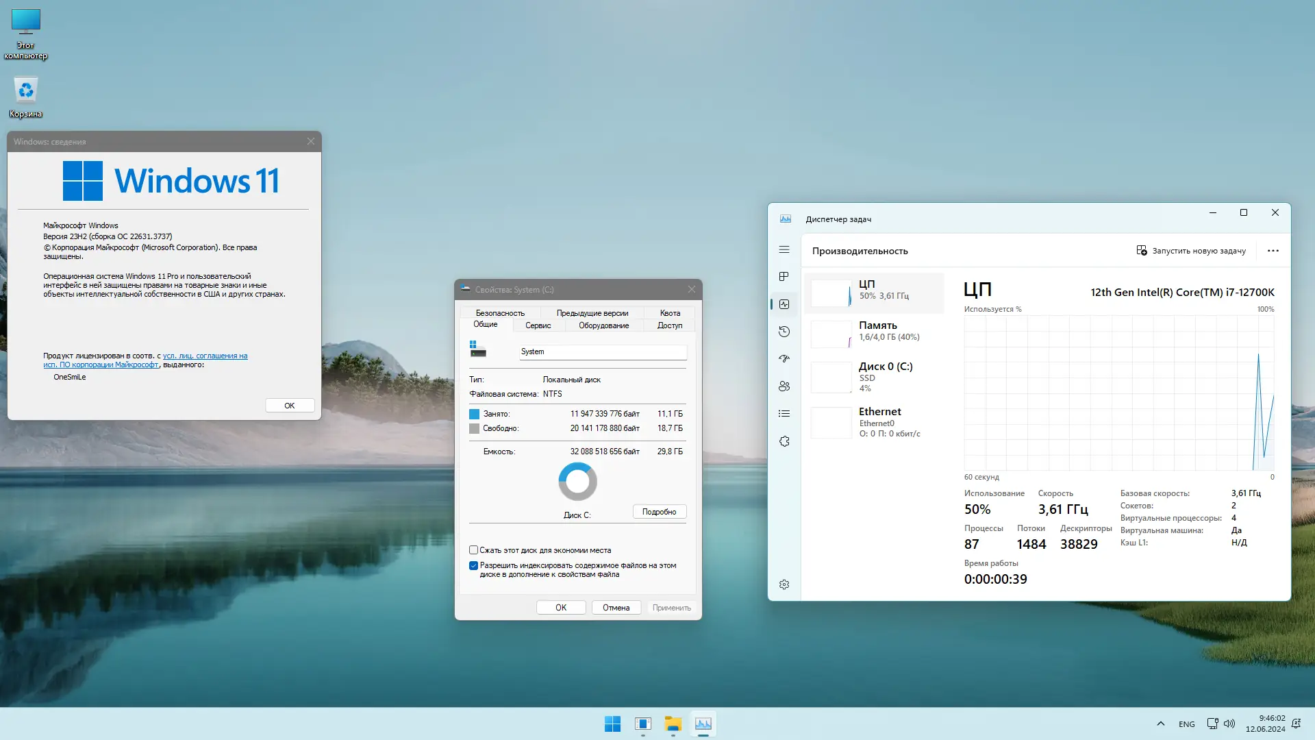Open the Services sidebar icon
The image size is (1315, 740).
click(784, 441)
